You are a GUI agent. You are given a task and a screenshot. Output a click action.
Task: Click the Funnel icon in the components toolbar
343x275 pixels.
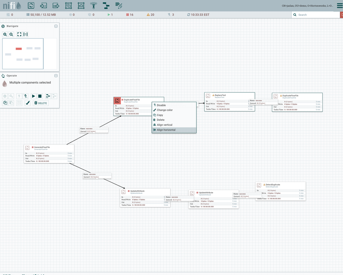click(x=93, y=5)
